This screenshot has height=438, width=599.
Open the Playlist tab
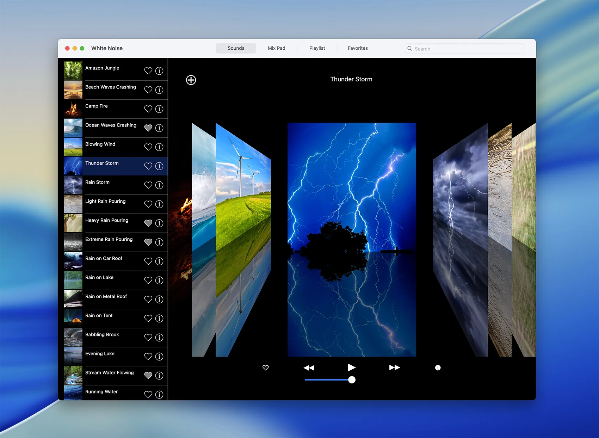(317, 48)
